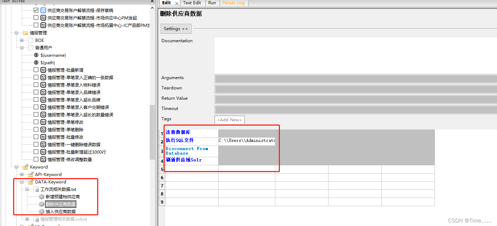Check the 情报管理-单量录入物料错误 test case
497x226 pixels.
click(x=36, y=84)
